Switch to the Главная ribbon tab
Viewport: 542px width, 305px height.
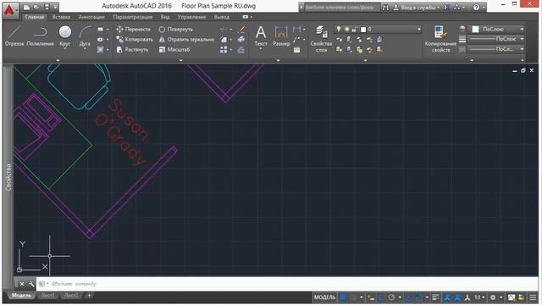pyautogui.click(x=35, y=17)
